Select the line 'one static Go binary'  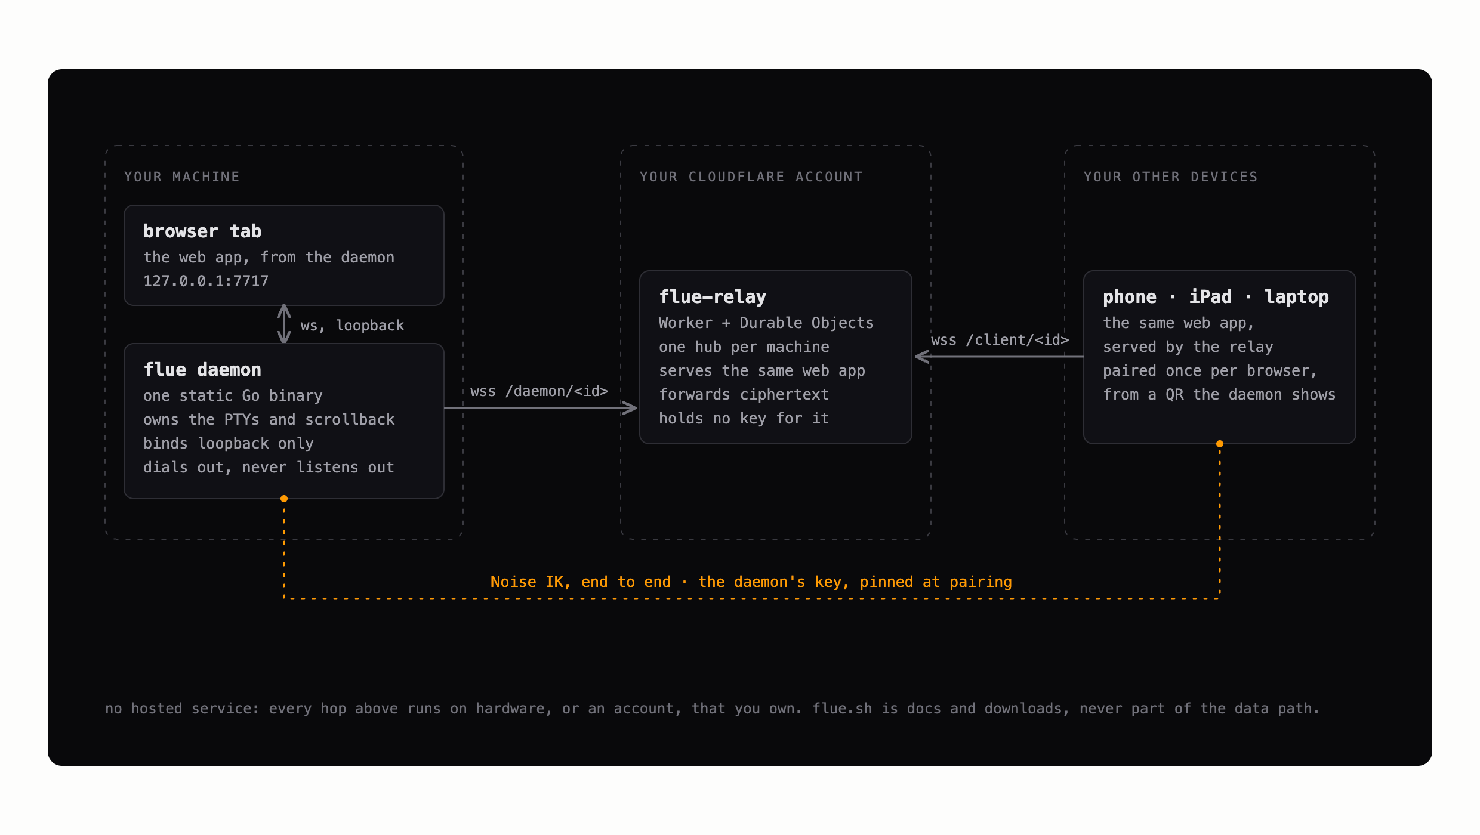pyautogui.click(x=233, y=396)
